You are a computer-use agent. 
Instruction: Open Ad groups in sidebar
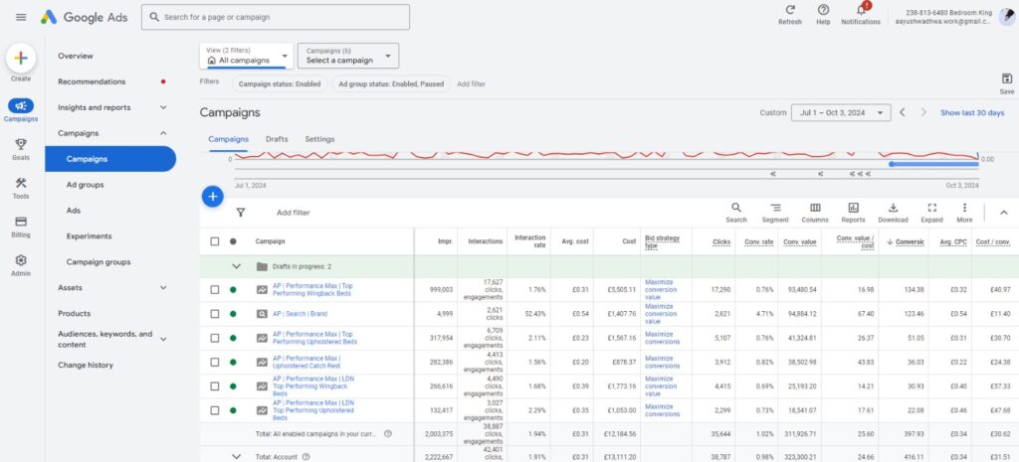click(85, 185)
